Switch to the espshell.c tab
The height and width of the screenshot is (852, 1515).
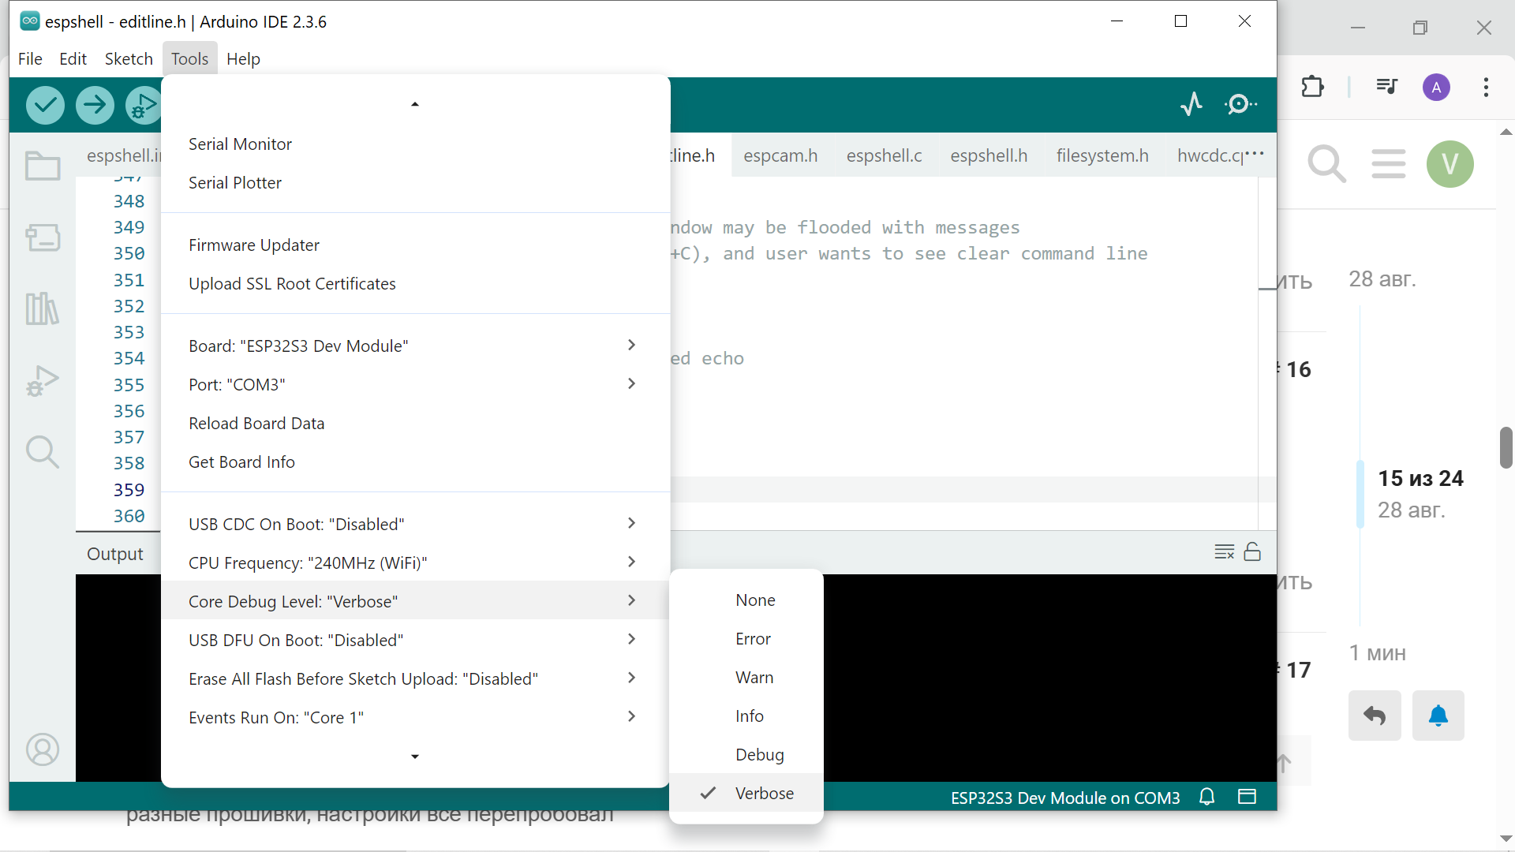point(884,156)
